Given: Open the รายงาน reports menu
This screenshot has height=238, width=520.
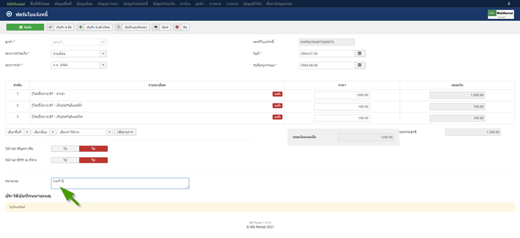Looking at the screenshot, I should pyautogui.click(x=232, y=4).
